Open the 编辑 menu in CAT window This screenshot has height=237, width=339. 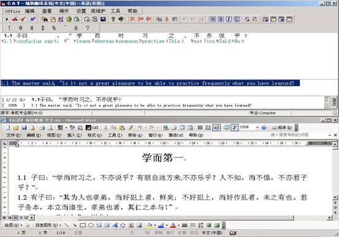point(29,11)
